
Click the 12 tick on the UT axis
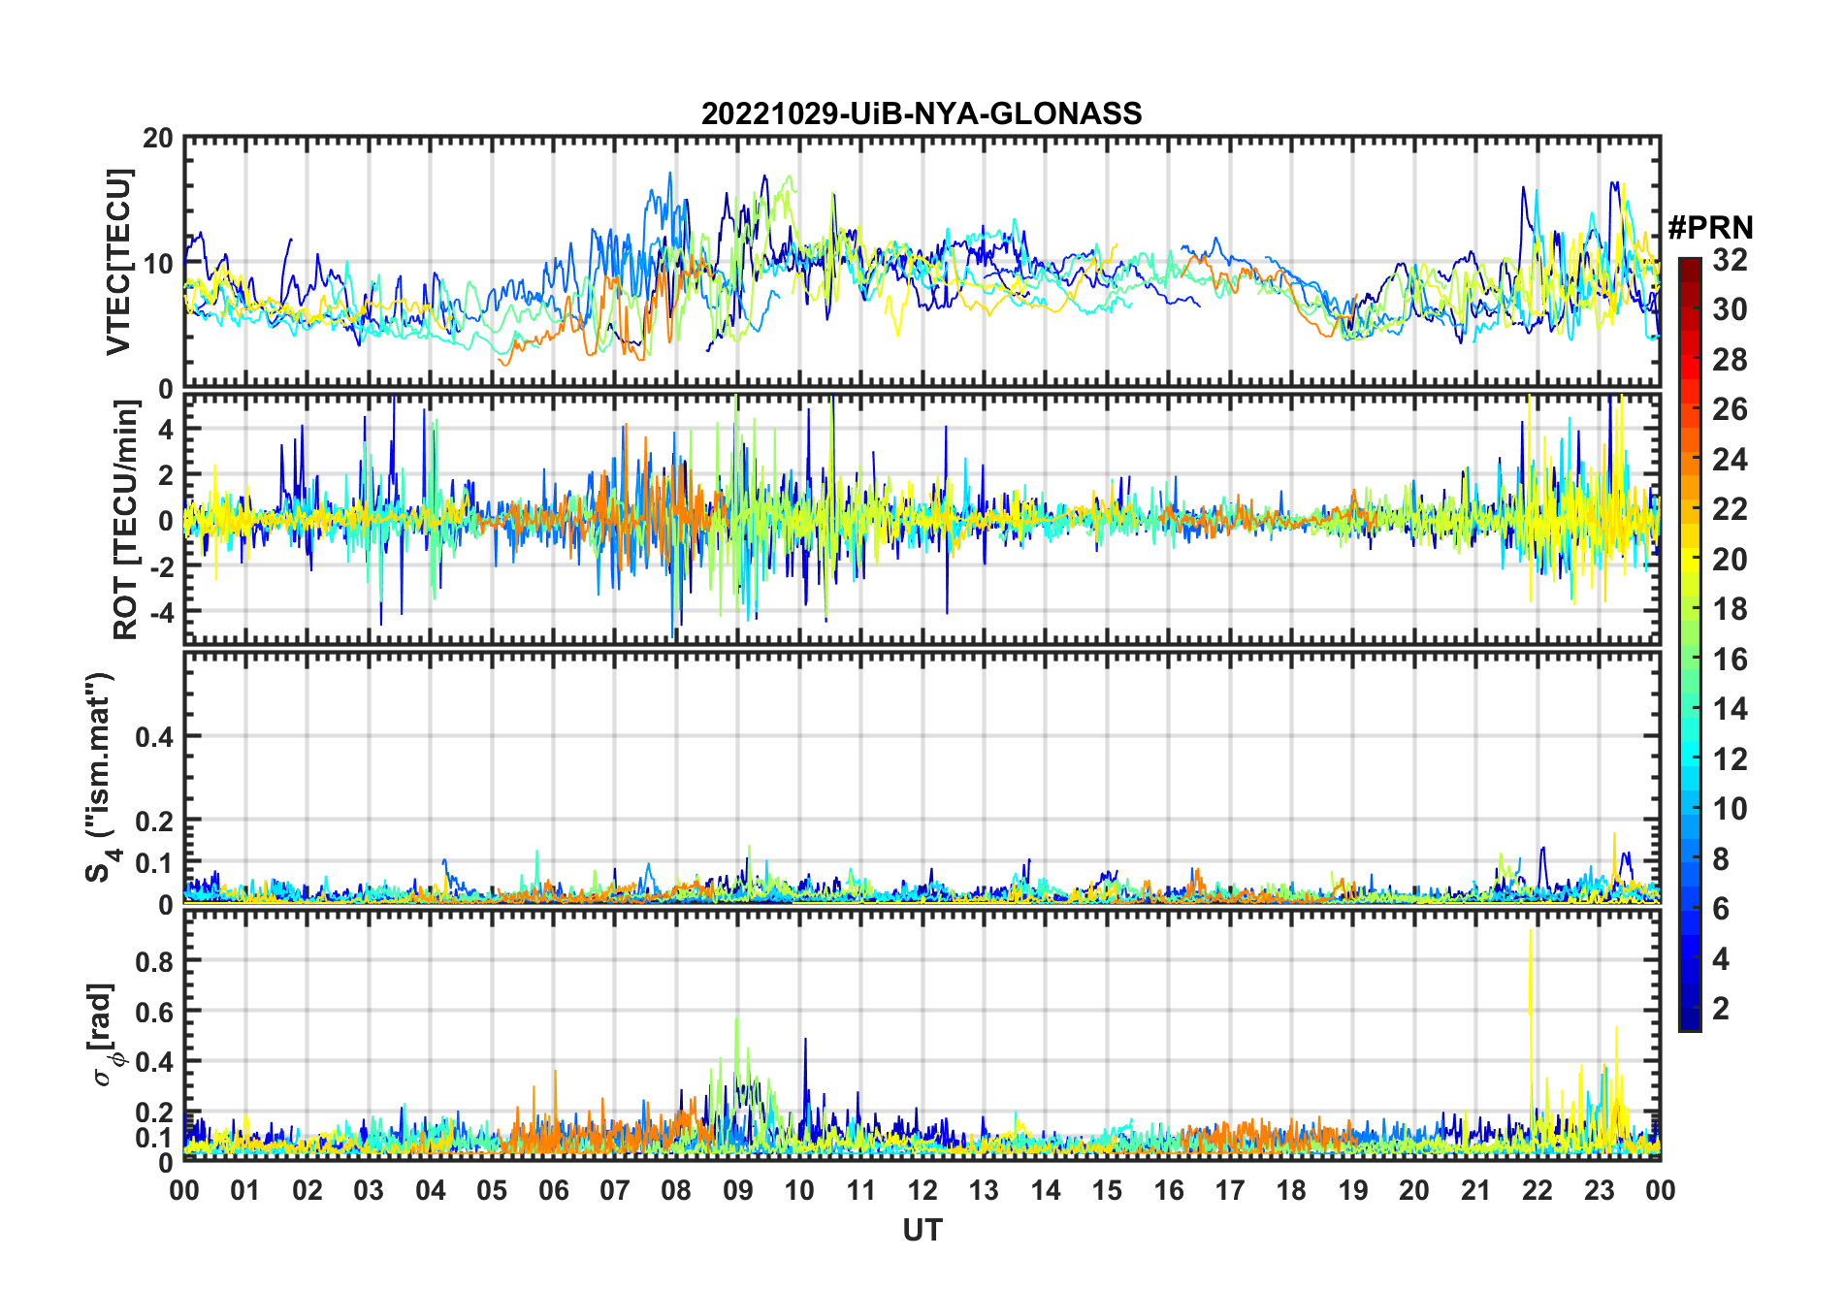[922, 1190]
